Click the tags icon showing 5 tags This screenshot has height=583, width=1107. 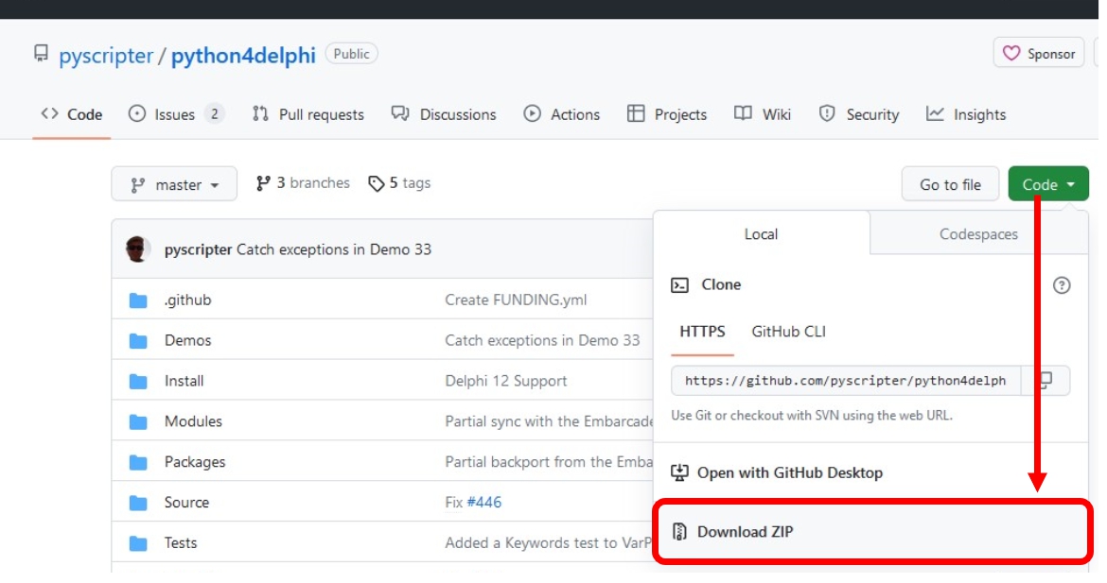pyautogui.click(x=376, y=182)
